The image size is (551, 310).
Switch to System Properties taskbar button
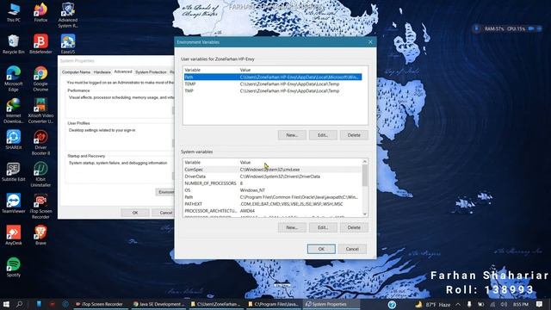(x=331, y=304)
